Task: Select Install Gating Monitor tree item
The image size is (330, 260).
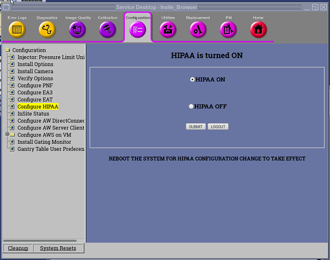Action: (44, 142)
